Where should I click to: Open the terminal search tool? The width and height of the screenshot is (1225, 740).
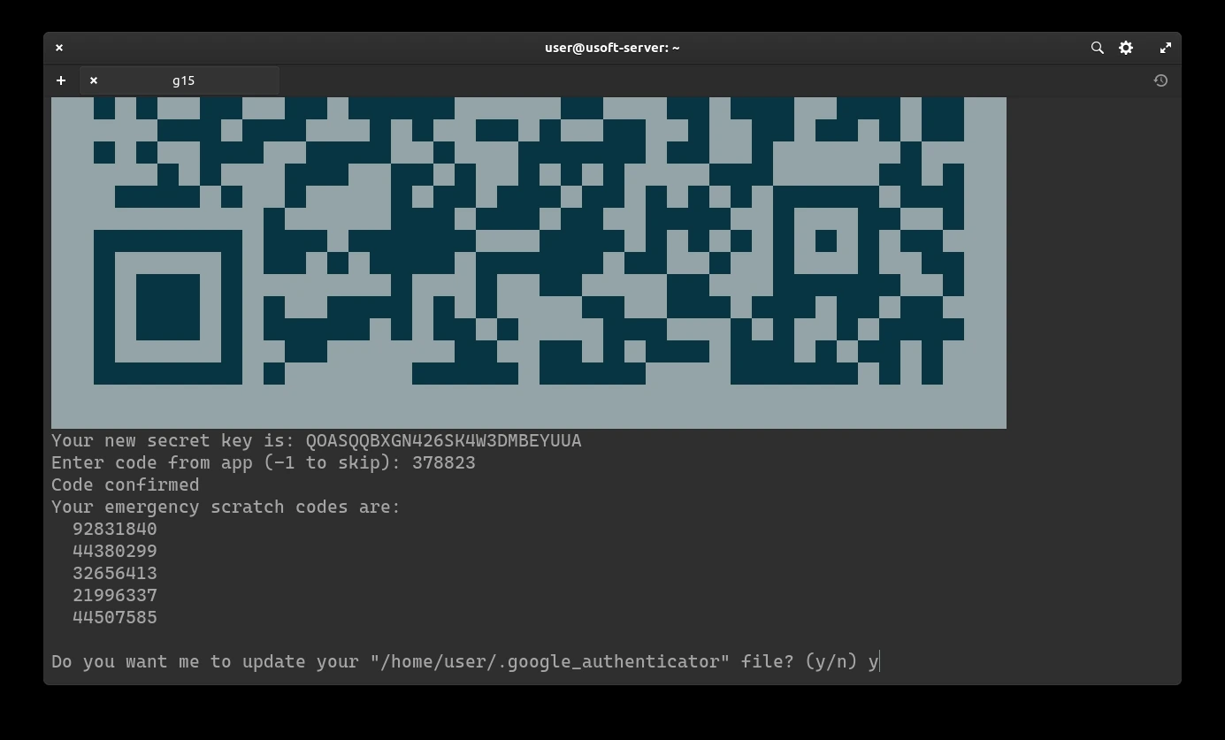(1097, 48)
